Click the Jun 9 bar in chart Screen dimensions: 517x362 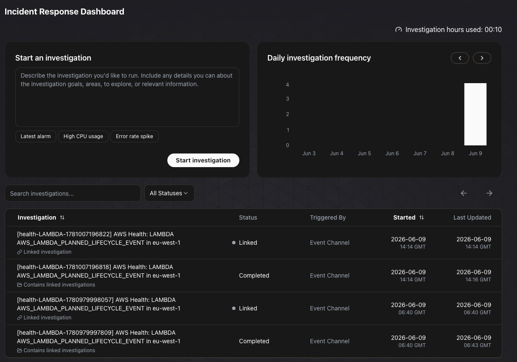point(475,114)
